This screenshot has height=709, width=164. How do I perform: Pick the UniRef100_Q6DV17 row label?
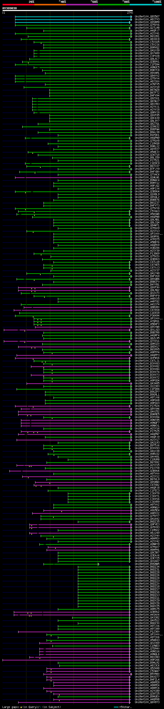(147, 347)
